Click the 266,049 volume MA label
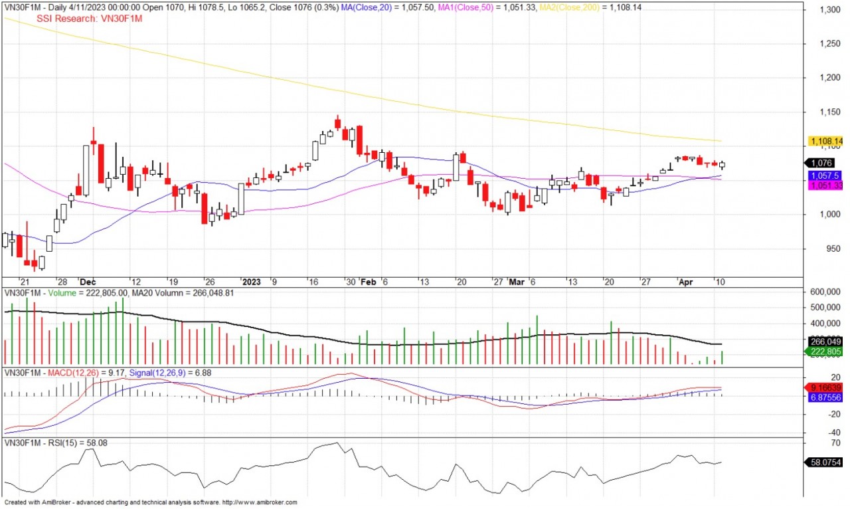The image size is (850, 509). (x=825, y=342)
